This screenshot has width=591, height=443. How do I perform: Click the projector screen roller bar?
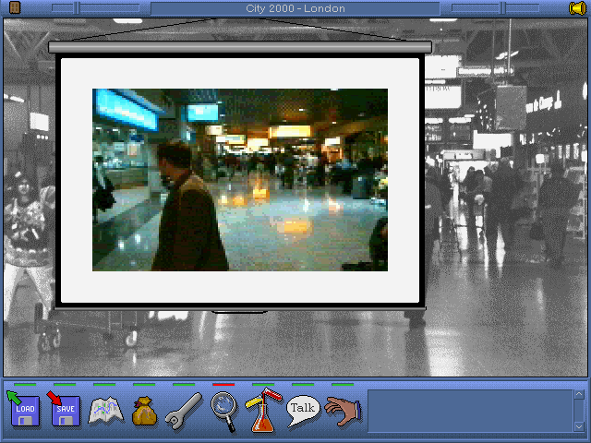pos(240,47)
